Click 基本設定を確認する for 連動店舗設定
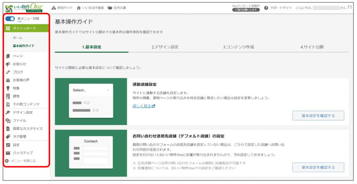This screenshot has width=357, height=184. pyautogui.click(x=318, y=116)
